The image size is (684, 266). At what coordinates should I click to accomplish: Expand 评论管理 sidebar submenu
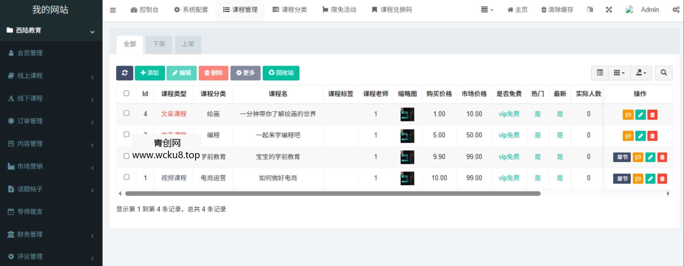tap(51, 257)
